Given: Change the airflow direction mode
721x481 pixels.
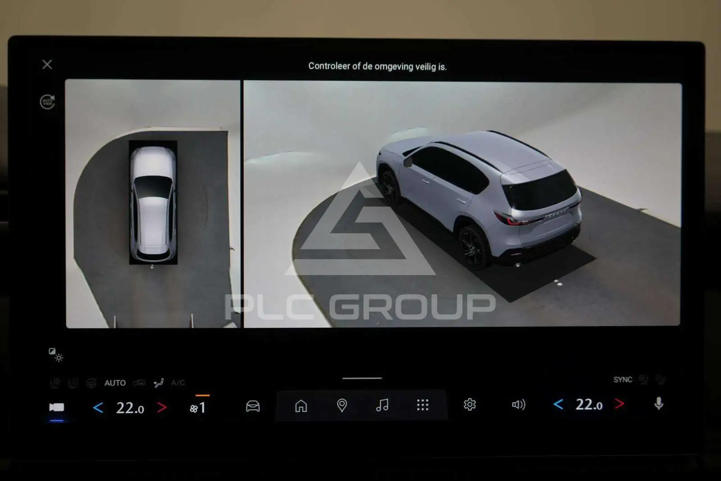Looking at the screenshot, I should (x=159, y=383).
